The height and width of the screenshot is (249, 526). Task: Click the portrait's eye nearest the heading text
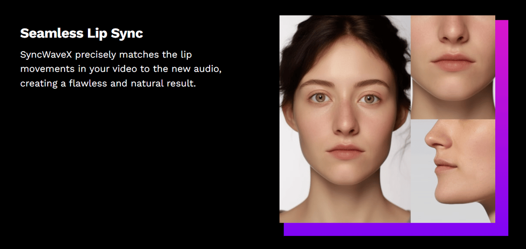(x=319, y=98)
